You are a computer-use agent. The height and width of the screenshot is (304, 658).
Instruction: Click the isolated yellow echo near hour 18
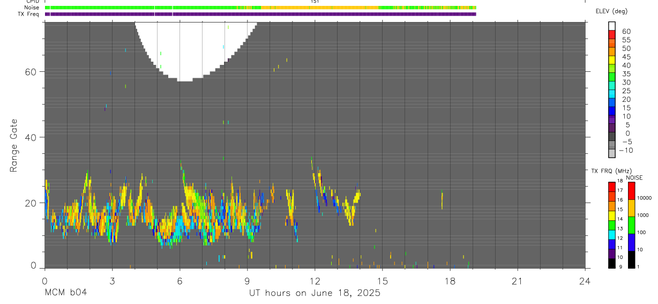[442, 201]
